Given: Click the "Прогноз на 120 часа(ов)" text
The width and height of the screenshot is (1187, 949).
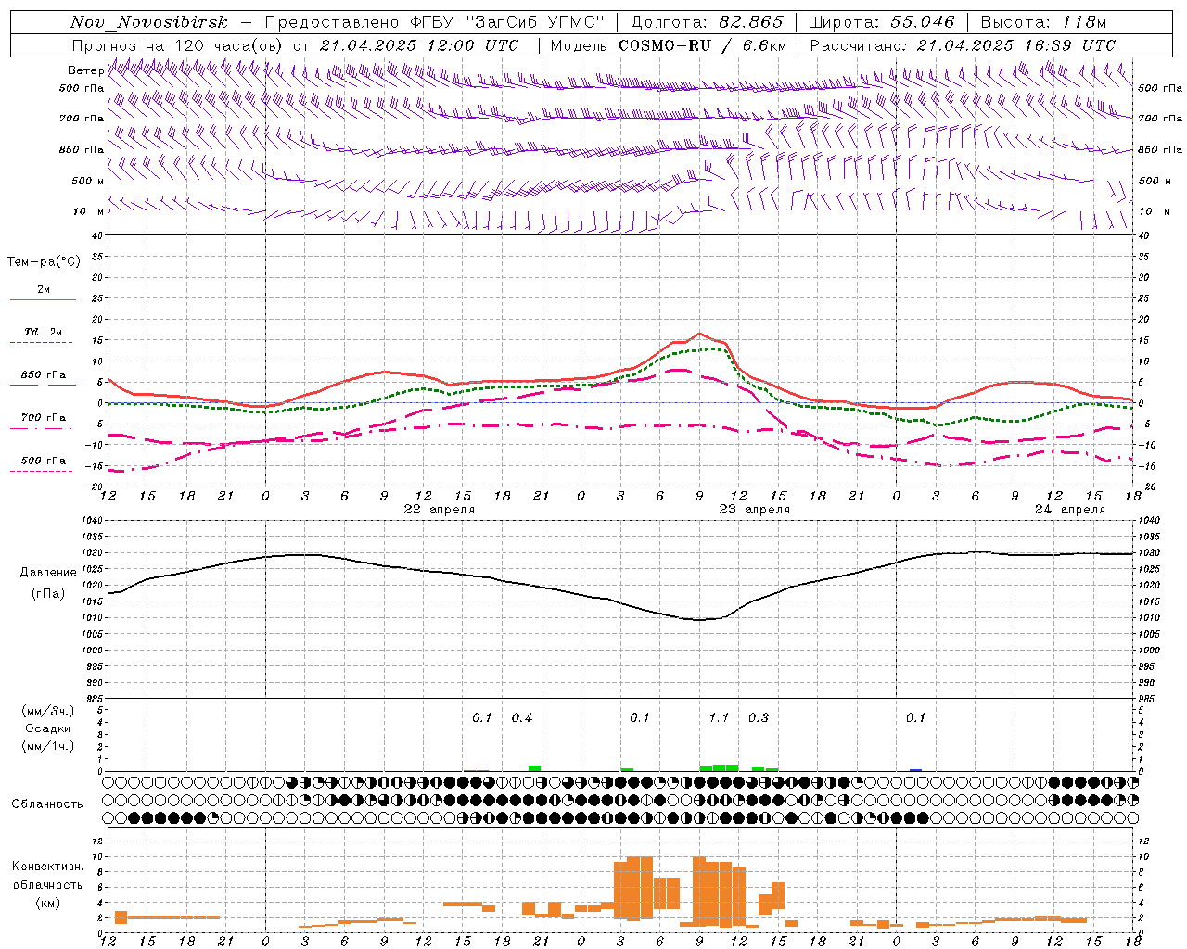Looking at the screenshot, I should click(178, 45).
